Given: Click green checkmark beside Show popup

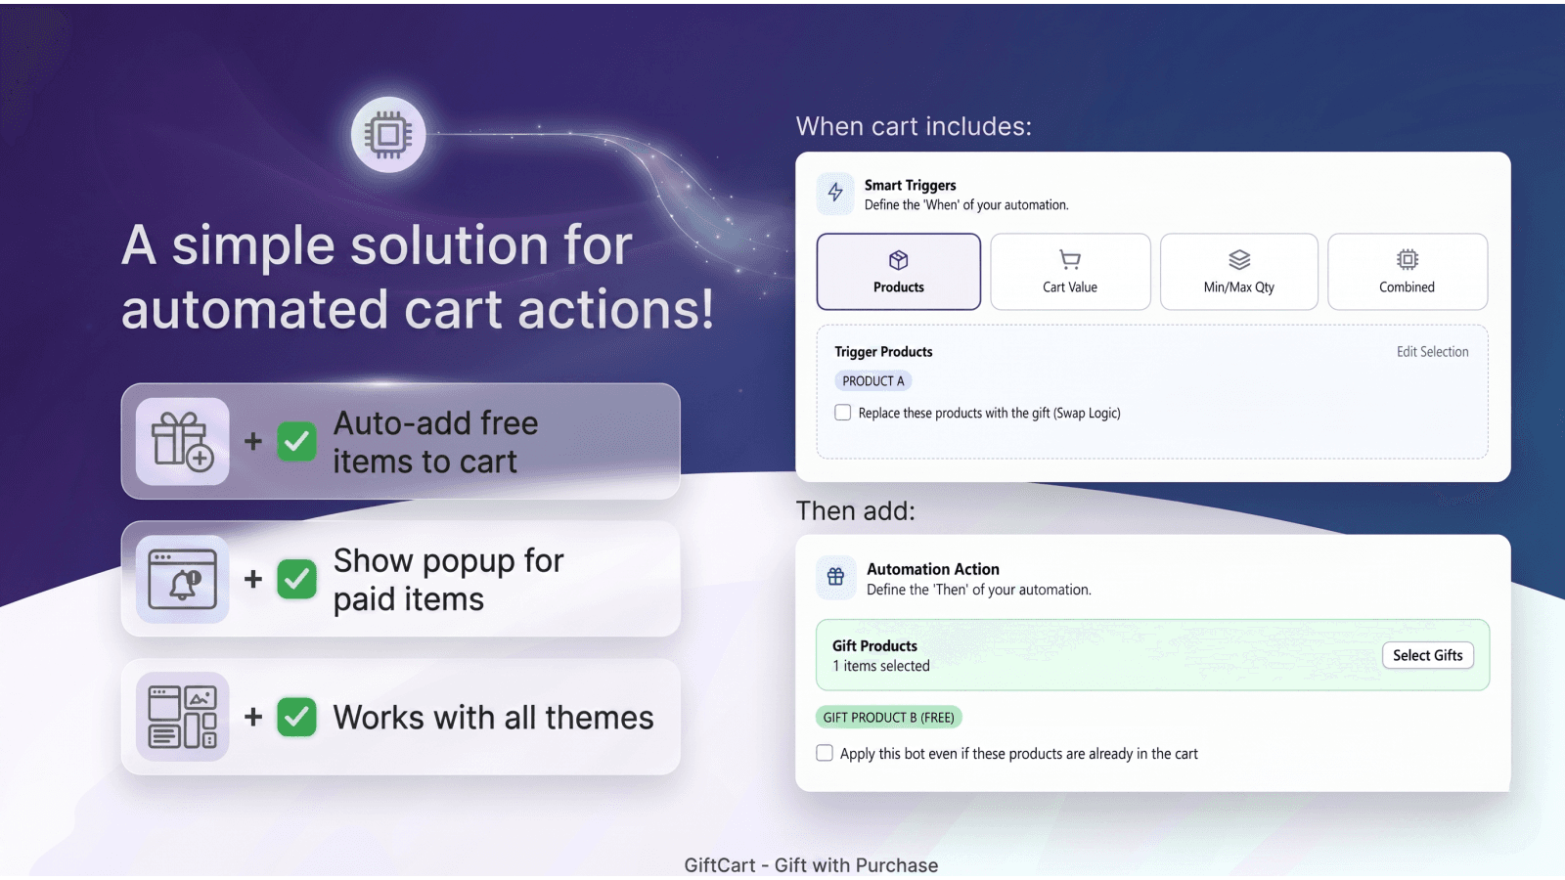Looking at the screenshot, I should 296,579.
